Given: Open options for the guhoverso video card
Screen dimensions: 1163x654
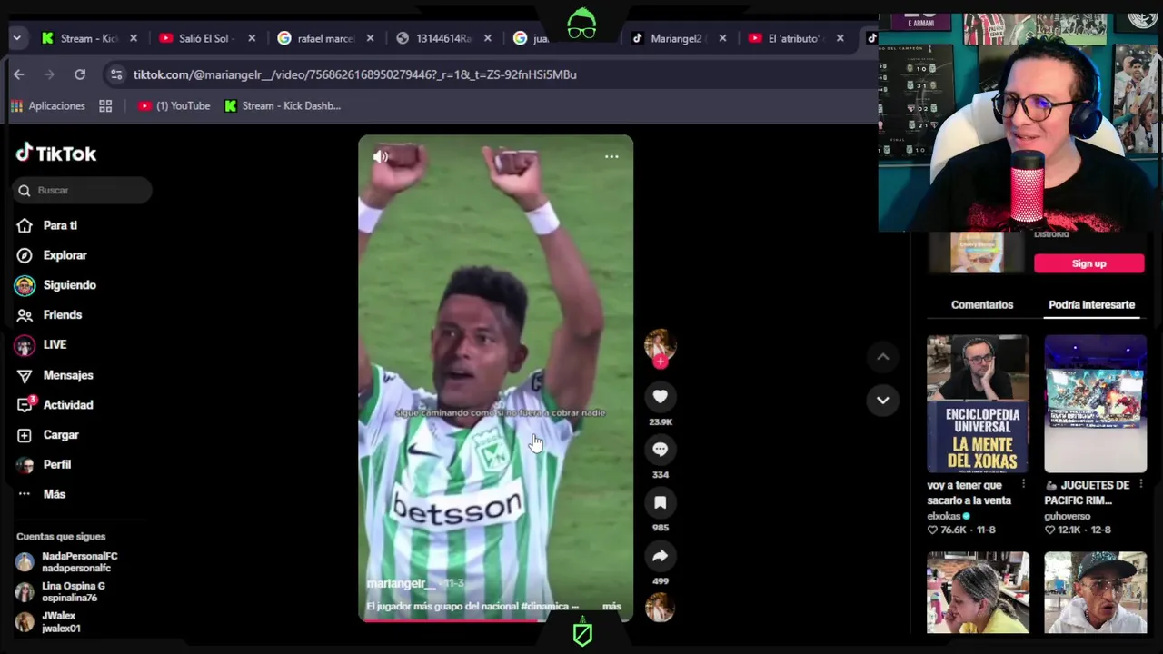Looking at the screenshot, I should (1141, 485).
